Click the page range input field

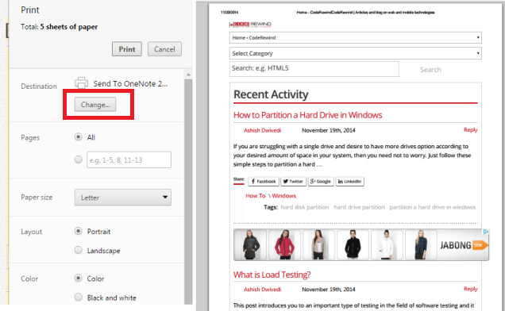click(129, 159)
